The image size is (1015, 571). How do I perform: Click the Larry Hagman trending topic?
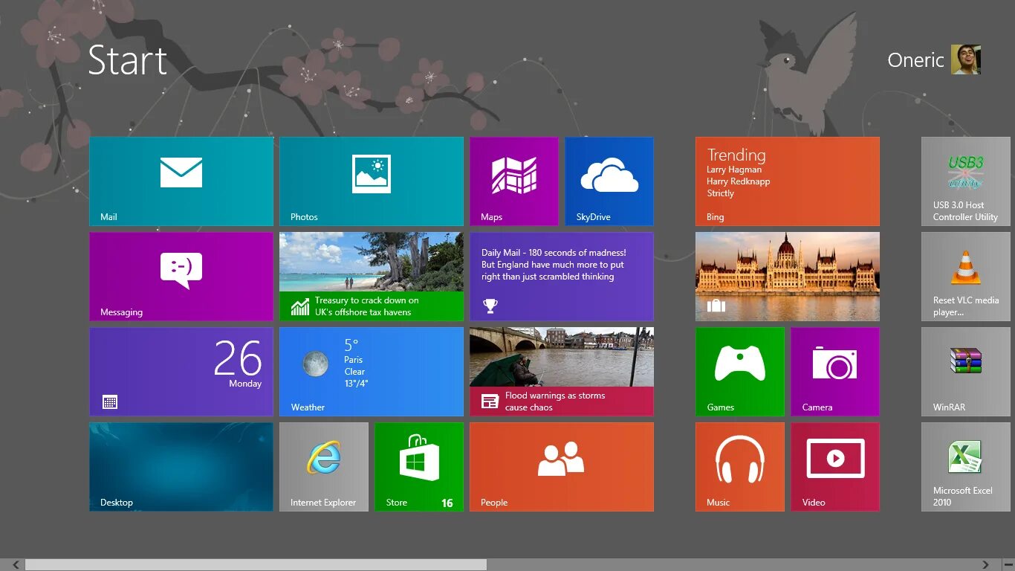pyautogui.click(x=734, y=170)
